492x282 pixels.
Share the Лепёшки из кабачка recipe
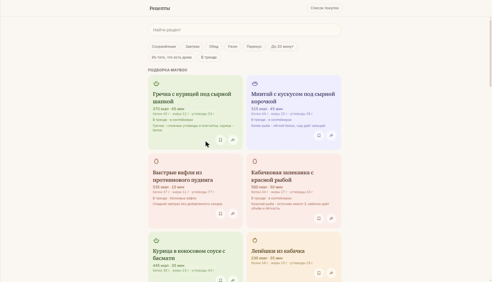tap(331, 273)
